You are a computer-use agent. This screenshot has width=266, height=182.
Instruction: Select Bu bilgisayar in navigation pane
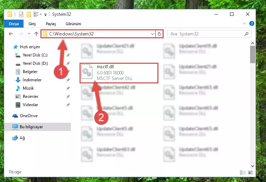[31, 127]
